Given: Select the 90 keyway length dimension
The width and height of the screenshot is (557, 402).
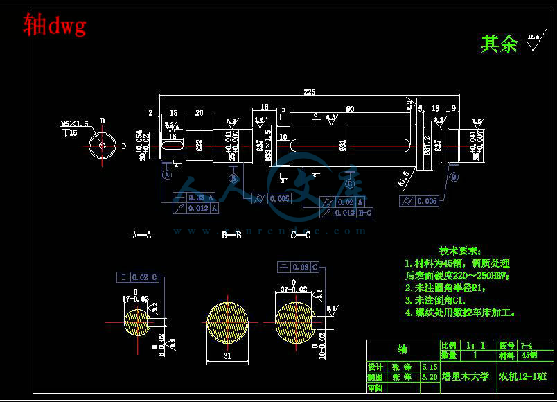Looking at the screenshot, I should coord(350,109).
